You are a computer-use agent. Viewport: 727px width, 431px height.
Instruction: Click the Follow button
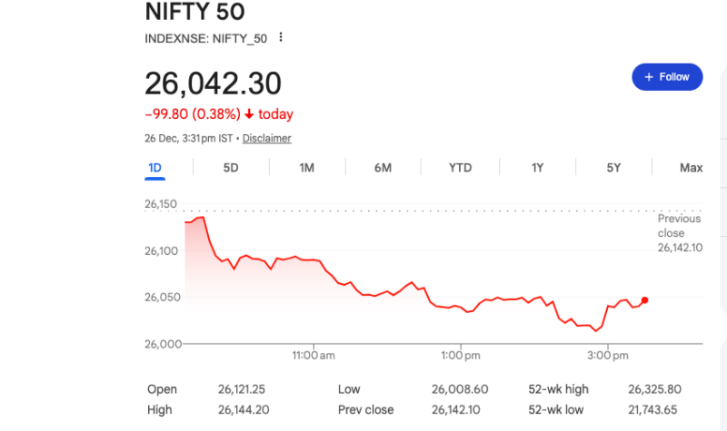pyautogui.click(x=667, y=77)
